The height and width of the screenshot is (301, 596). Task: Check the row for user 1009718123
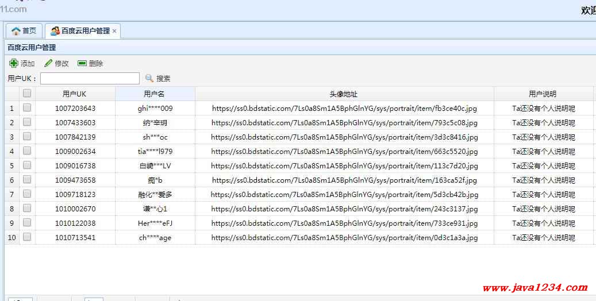(x=27, y=194)
